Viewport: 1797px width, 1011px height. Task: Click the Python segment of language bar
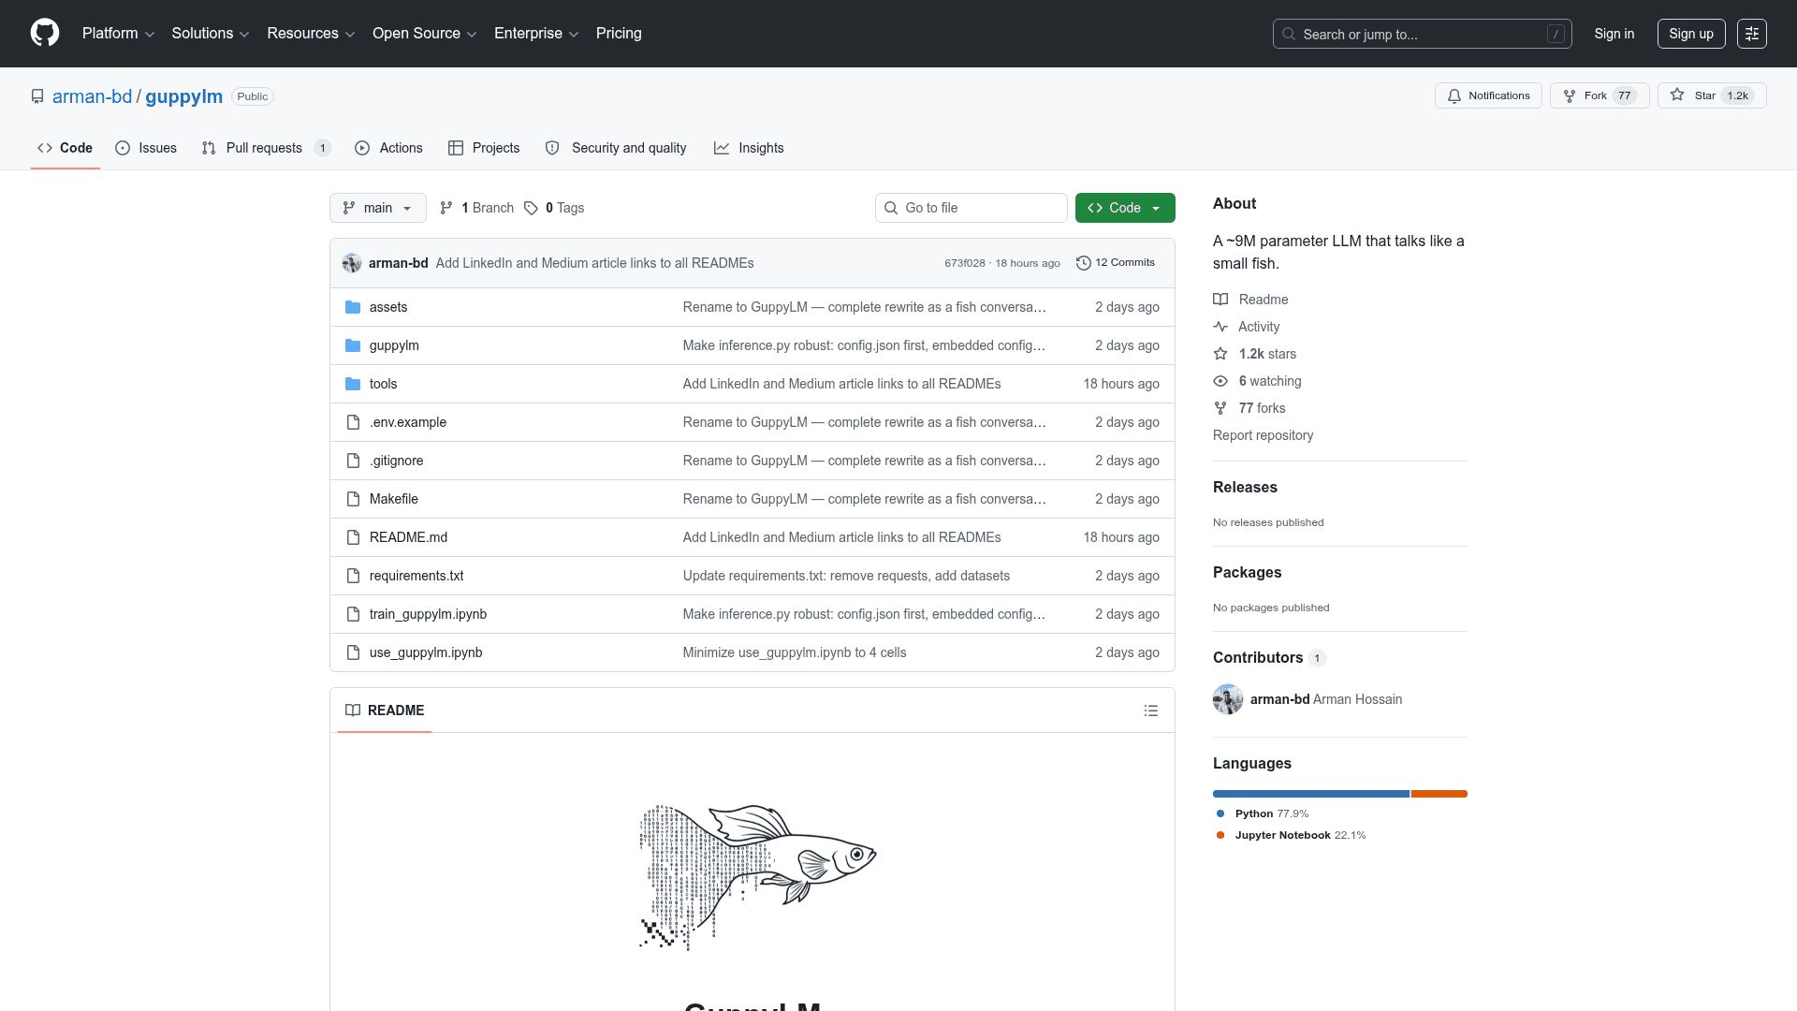click(x=1310, y=794)
